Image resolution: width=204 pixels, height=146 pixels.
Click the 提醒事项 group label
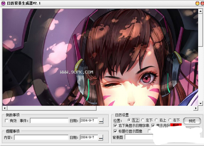pos(13,131)
